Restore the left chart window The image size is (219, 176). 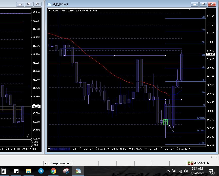pos(29,4)
